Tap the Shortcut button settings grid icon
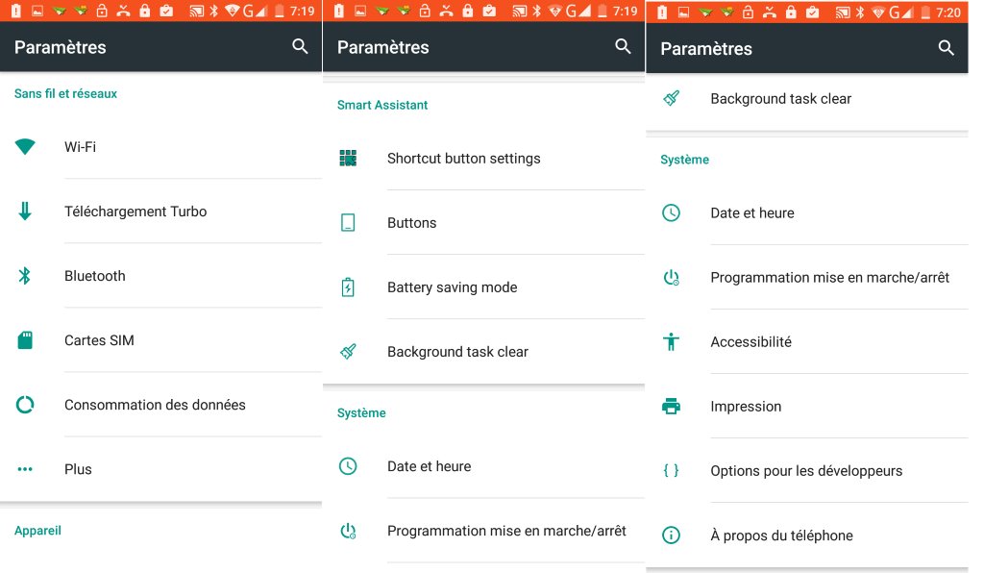984x573 pixels. [x=348, y=159]
